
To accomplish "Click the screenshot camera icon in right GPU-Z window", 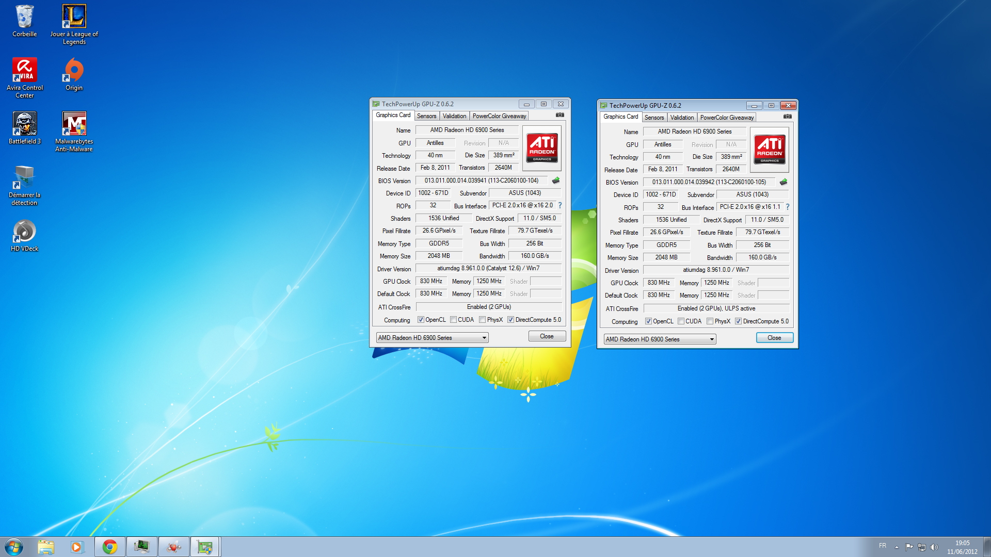I will [788, 117].
